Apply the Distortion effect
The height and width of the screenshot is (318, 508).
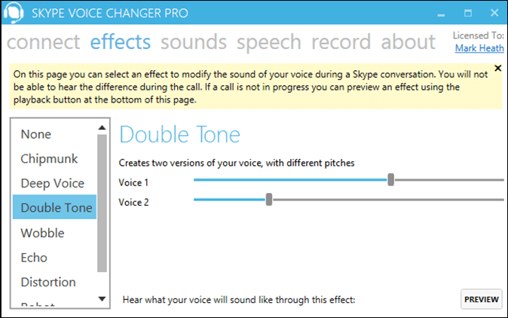(48, 282)
